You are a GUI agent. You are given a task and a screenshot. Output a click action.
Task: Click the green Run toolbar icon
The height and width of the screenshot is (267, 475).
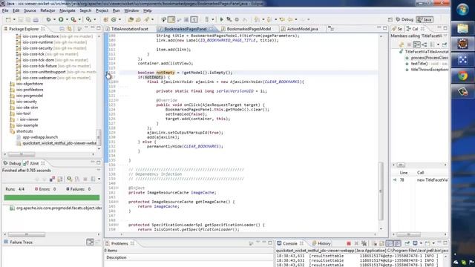[61, 20]
